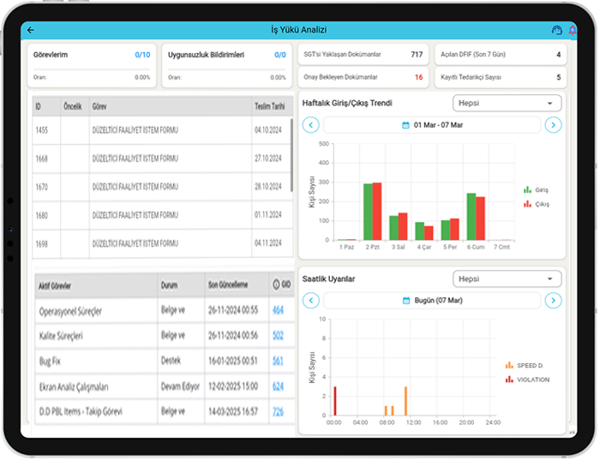Screen dimensions: 600x460
Task: Toggle the VIOLATION legend series
Action: (527, 379)
